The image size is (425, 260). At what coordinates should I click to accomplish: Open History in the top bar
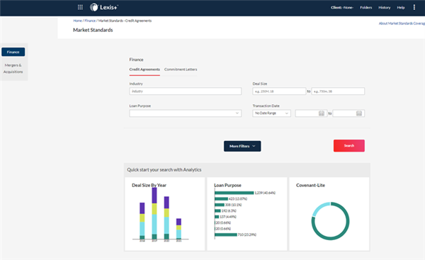[385, 8]
